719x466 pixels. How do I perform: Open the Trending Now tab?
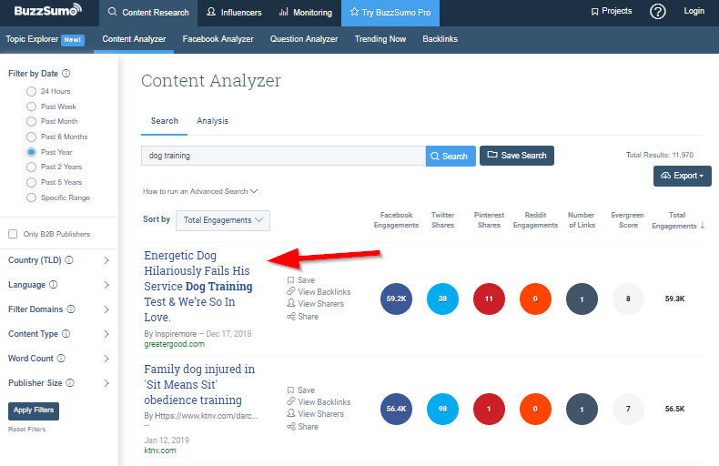[380, 39]
